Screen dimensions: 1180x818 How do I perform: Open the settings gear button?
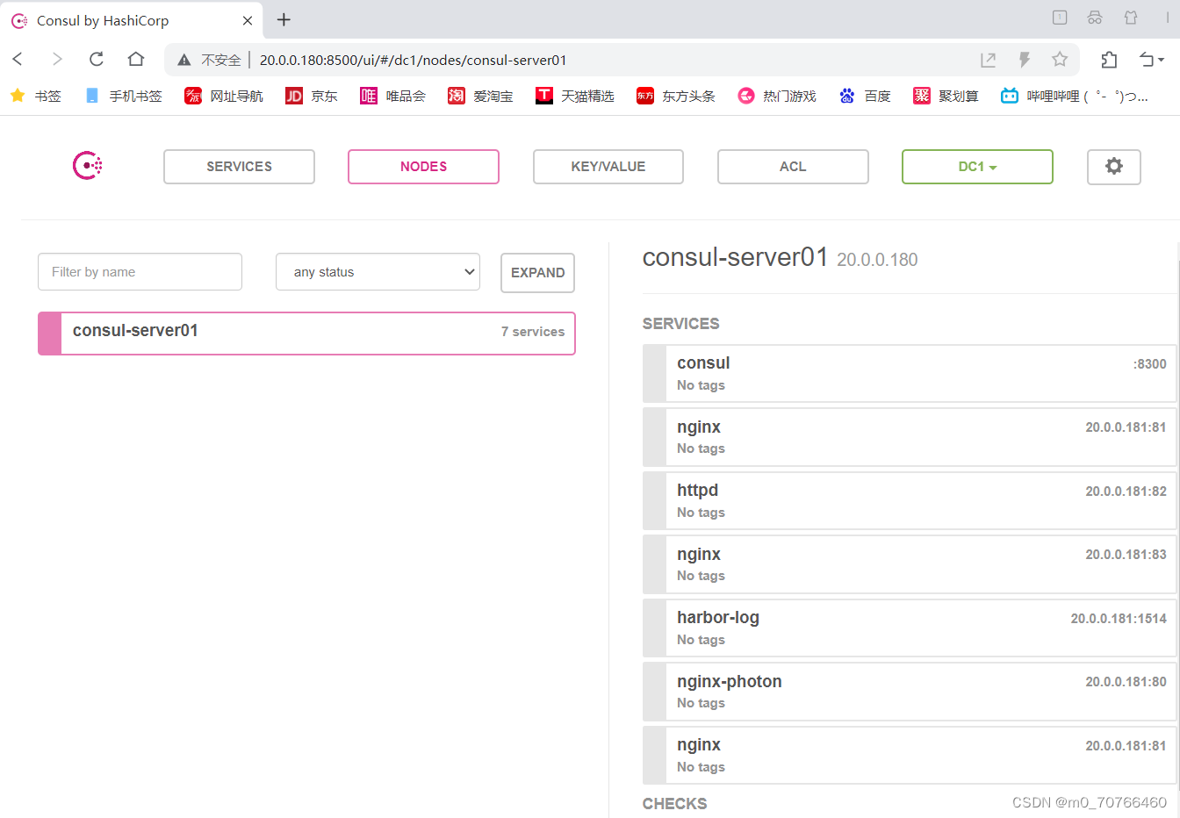[x=1113, y=167]
